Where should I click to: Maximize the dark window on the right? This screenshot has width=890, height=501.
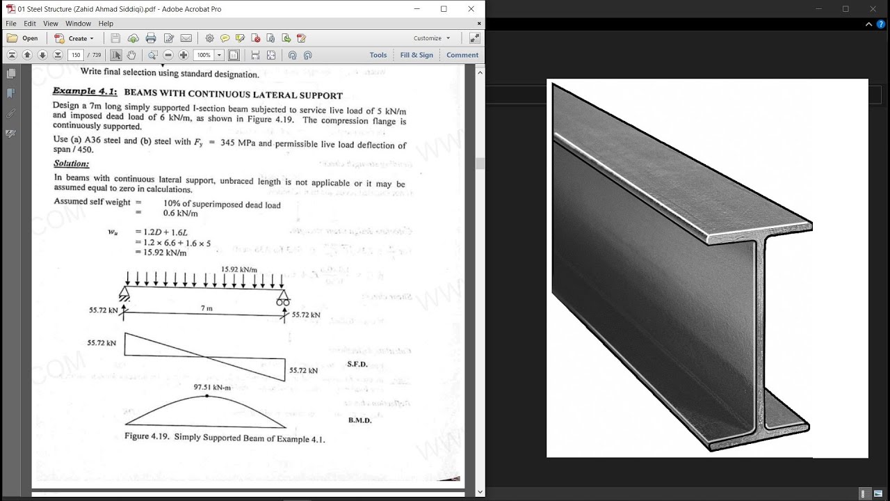pyautogui.click(x=845, y=9)
